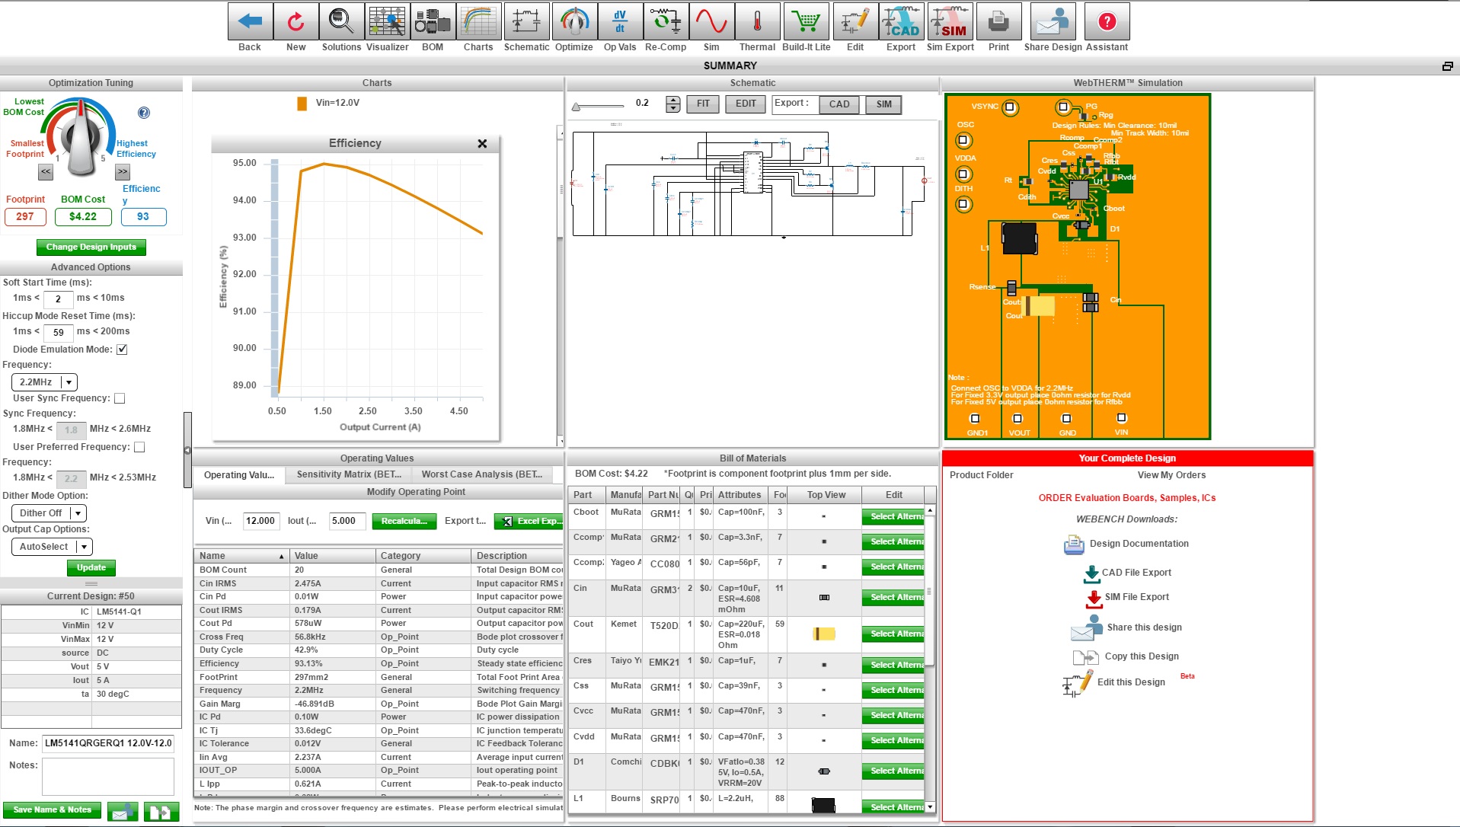
Task: Open the Visualizer toolbar icon
Action: 387,21
